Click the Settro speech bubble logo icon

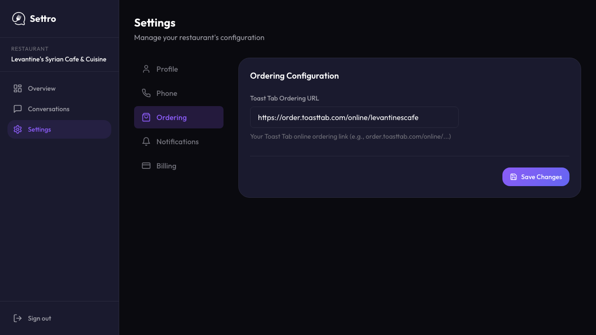(19, 19)
